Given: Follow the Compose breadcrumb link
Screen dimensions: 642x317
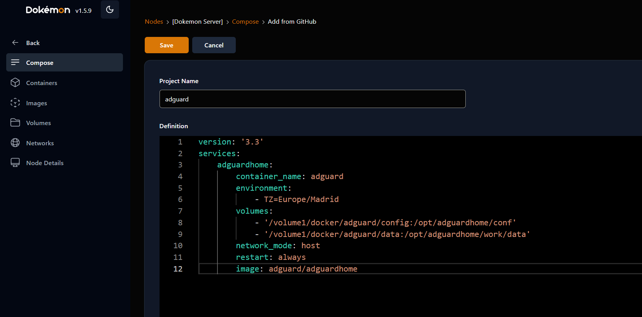Looking at the screenshot, I should [x=245, y=22].
